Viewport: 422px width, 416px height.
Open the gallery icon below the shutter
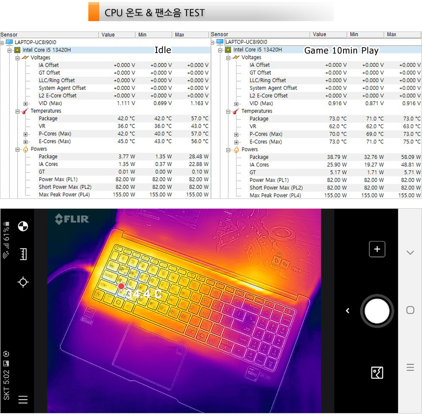point(377,373)
